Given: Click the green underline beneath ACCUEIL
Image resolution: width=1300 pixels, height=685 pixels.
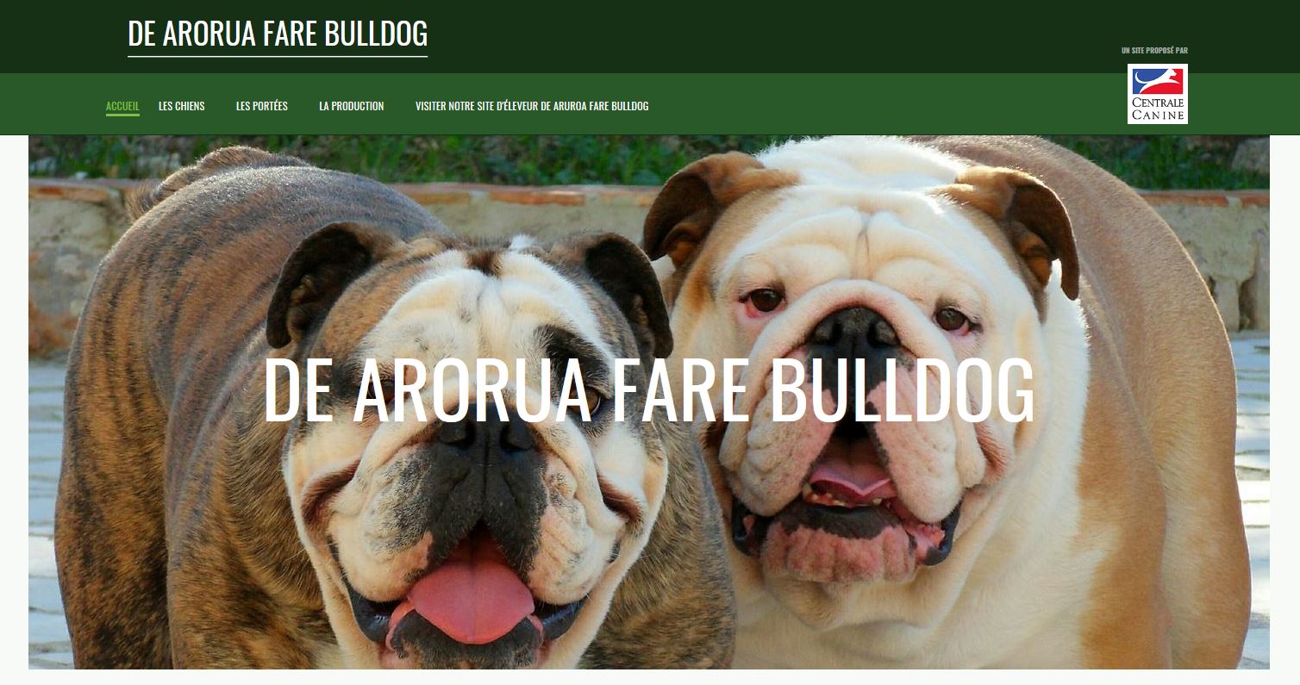Looking at the screenshot, I should pos(122,115).
